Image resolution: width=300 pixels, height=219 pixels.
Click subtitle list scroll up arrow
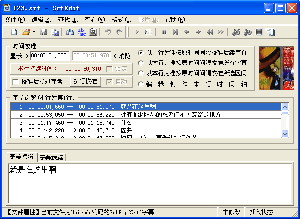point(285,107)
